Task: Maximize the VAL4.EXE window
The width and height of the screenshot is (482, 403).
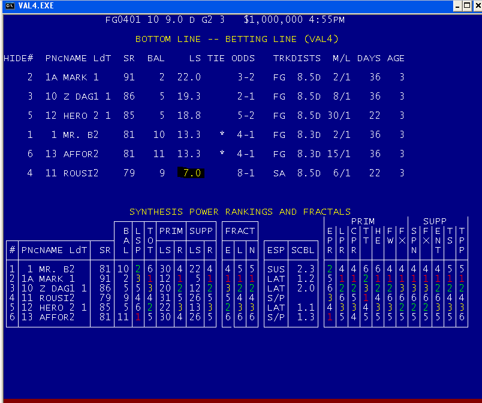Action: (x=467, y=6)
